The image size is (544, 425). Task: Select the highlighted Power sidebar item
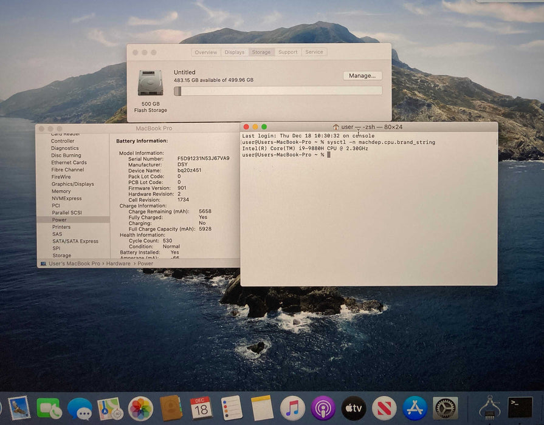73,220
